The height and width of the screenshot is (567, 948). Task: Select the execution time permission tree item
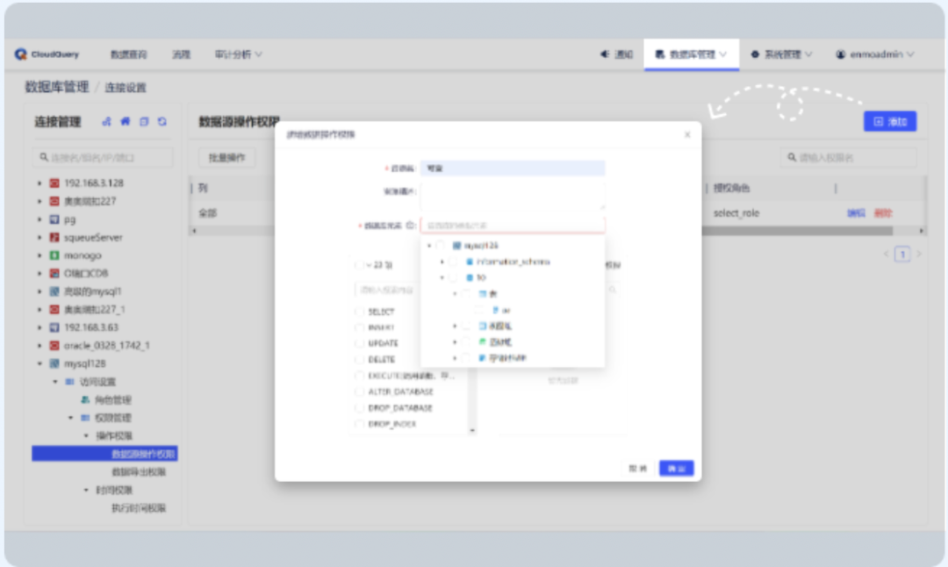coord(139,508)
